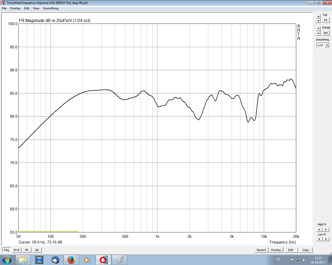Toggle B/W black and white display

[x=291, y=250]
